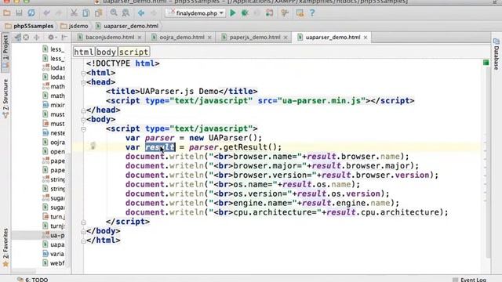Select highlighted 'ua-p' file in project tree
The image size is (502, 282).
tap(54, 235)
